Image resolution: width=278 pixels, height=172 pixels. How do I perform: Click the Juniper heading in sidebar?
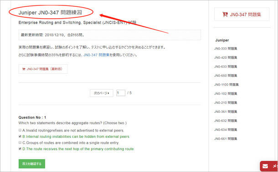point(222,40)
